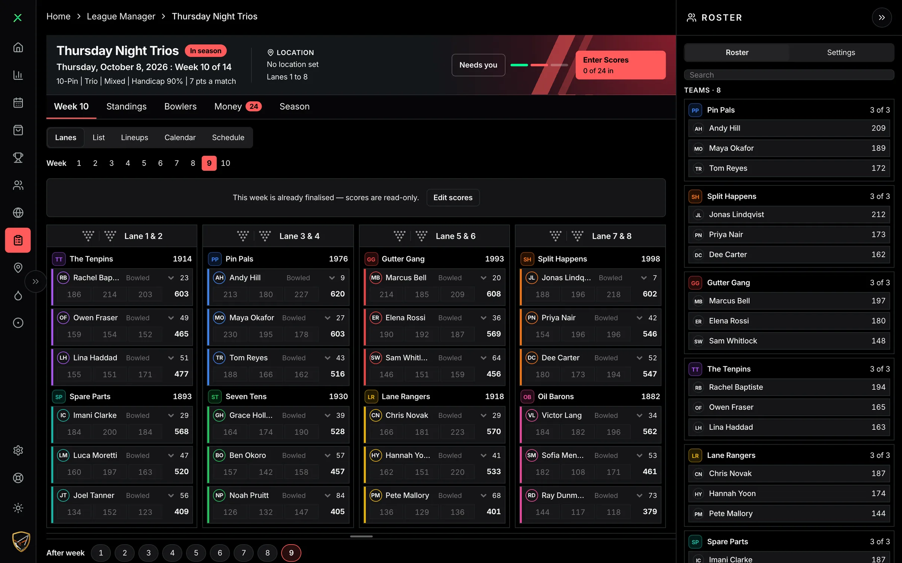Open Marcus Bell's Bowled dropdown chevron
Image resolution: width=902 pixels, height=563 pixels.
pyautogui.click(x=484, y=278)
